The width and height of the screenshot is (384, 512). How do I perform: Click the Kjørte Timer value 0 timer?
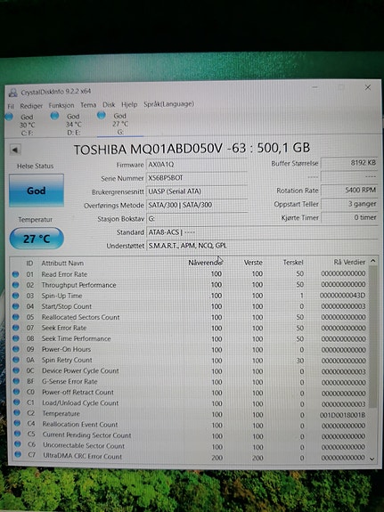[349, 217]
